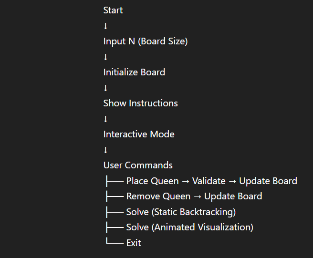This screenshot has height=258, width=313.
Task: Click "Update Board" in the Remove Queen row
Action: tap(233, 196)
